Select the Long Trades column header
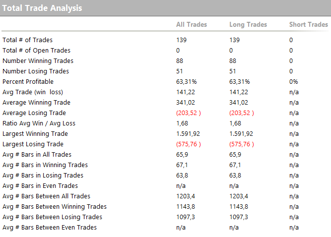Image resolution: width=331 pixels, height=237 pixels. pyautogui.click(x=248, y=24)
